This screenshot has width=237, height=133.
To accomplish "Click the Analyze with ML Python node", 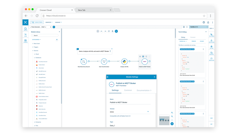I will (124, 61).
